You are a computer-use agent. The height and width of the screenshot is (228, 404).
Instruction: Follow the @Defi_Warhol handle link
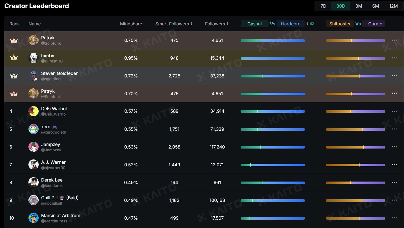(x=54, y=114)
